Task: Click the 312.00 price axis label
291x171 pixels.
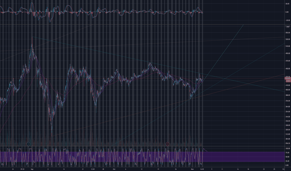Action: [288, 134]
